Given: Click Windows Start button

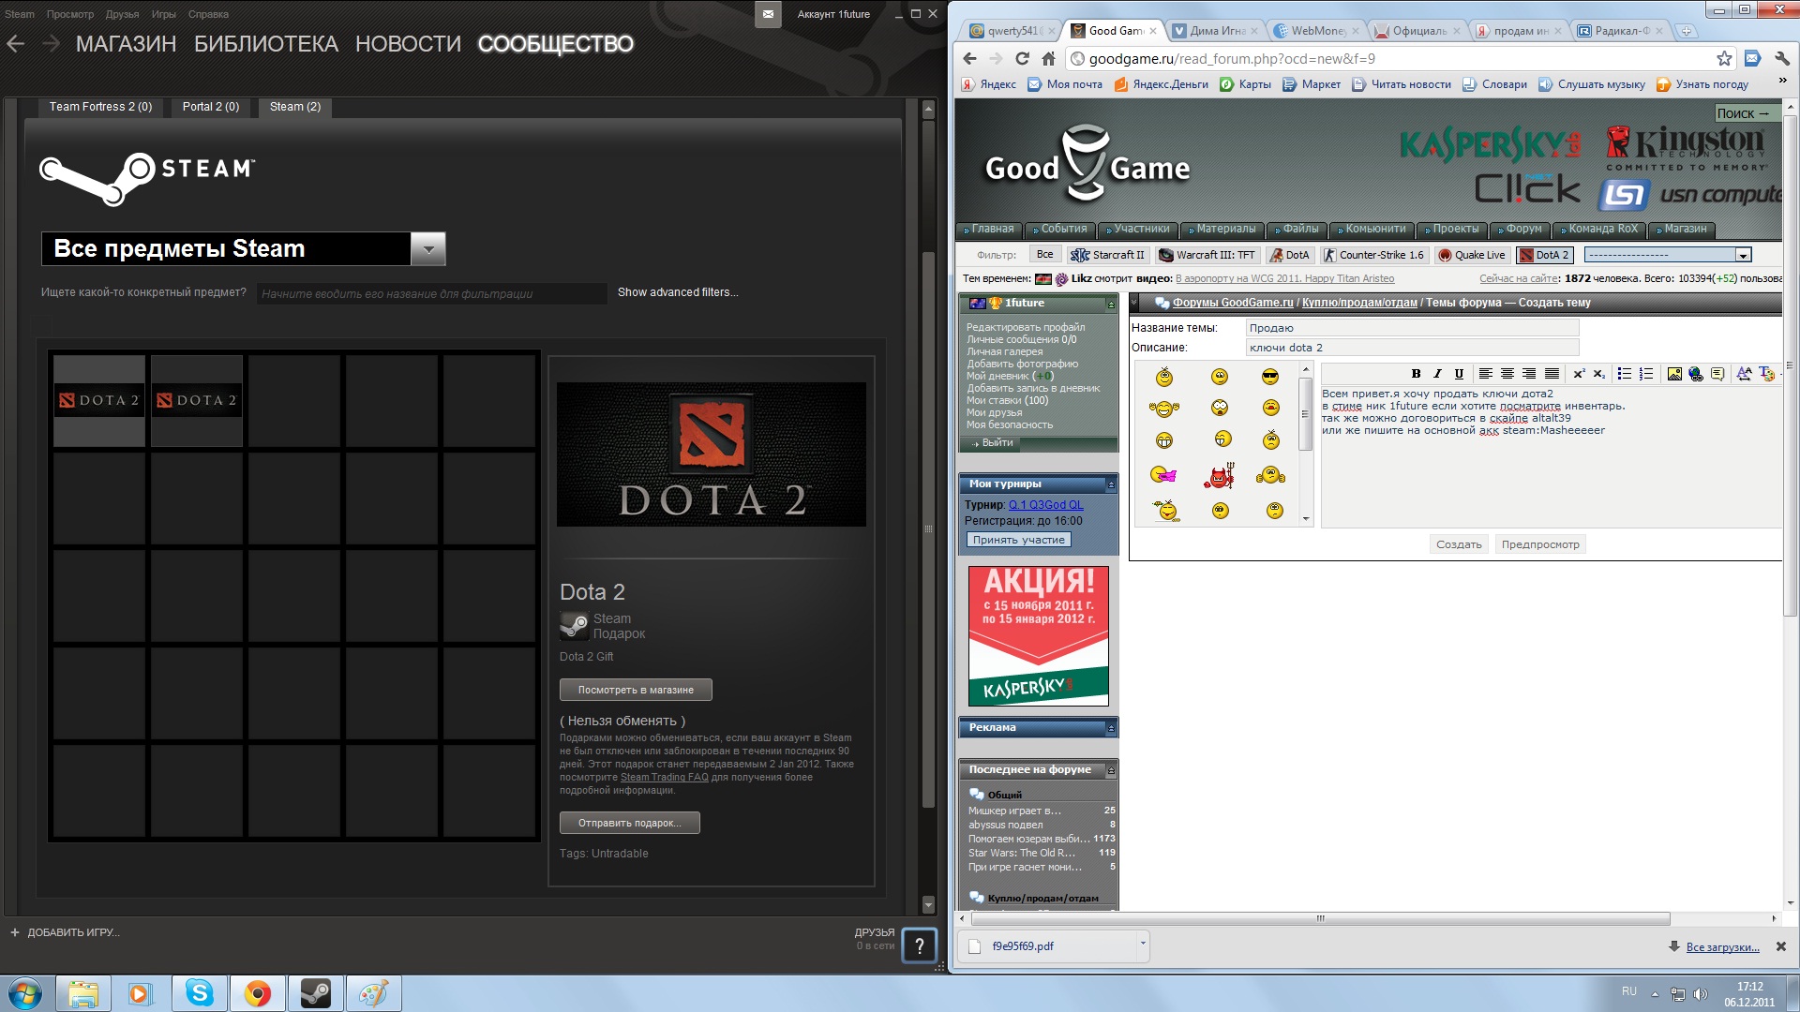Looking at the screenshot, I should coord(25,993).
